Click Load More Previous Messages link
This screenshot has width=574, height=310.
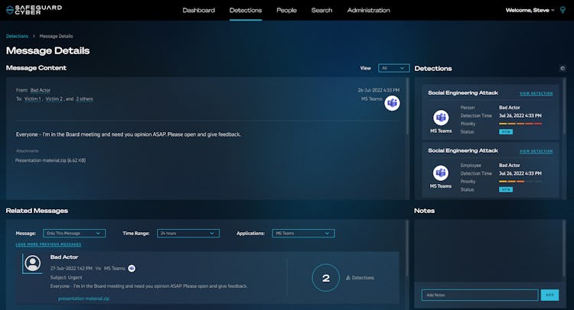(x=48, y=244)
